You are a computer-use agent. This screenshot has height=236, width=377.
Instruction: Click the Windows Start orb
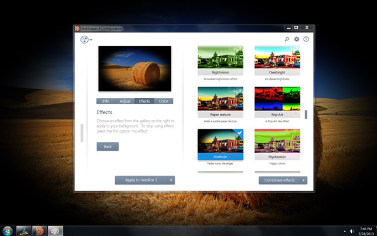point(8,231)
